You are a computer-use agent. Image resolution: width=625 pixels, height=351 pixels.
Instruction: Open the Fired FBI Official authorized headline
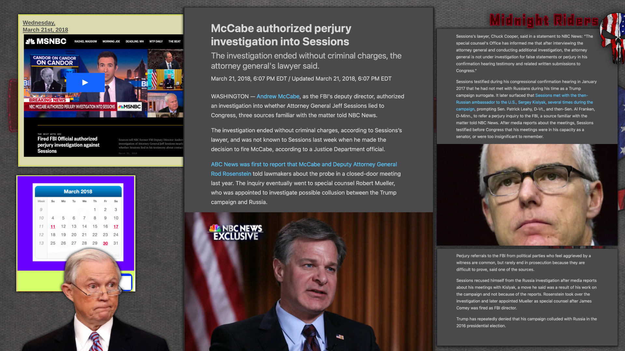(68, 145)
